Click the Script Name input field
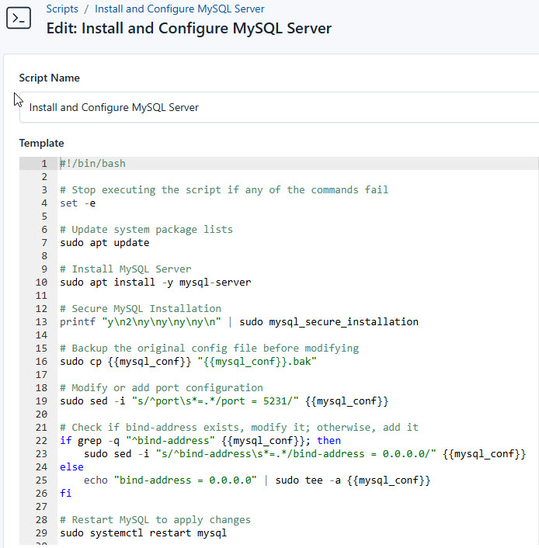Screen dimensions: 539x548 click(279, 107)
